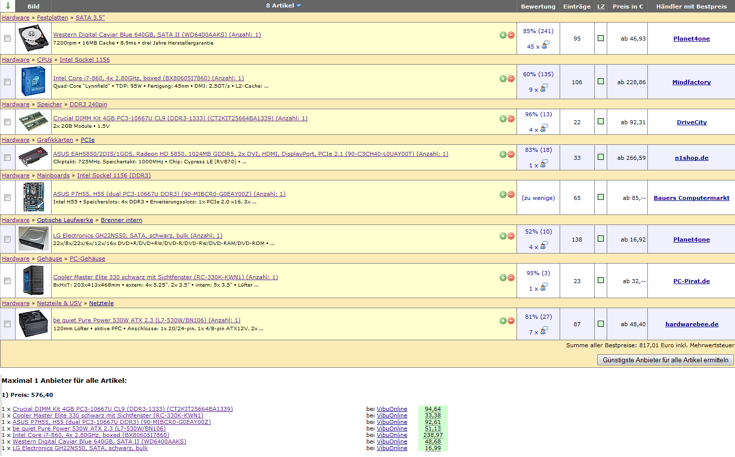Click the green plus for Crucial DIMM Kit
Screen dimensions: 735x457
click(x=503, y=119)
